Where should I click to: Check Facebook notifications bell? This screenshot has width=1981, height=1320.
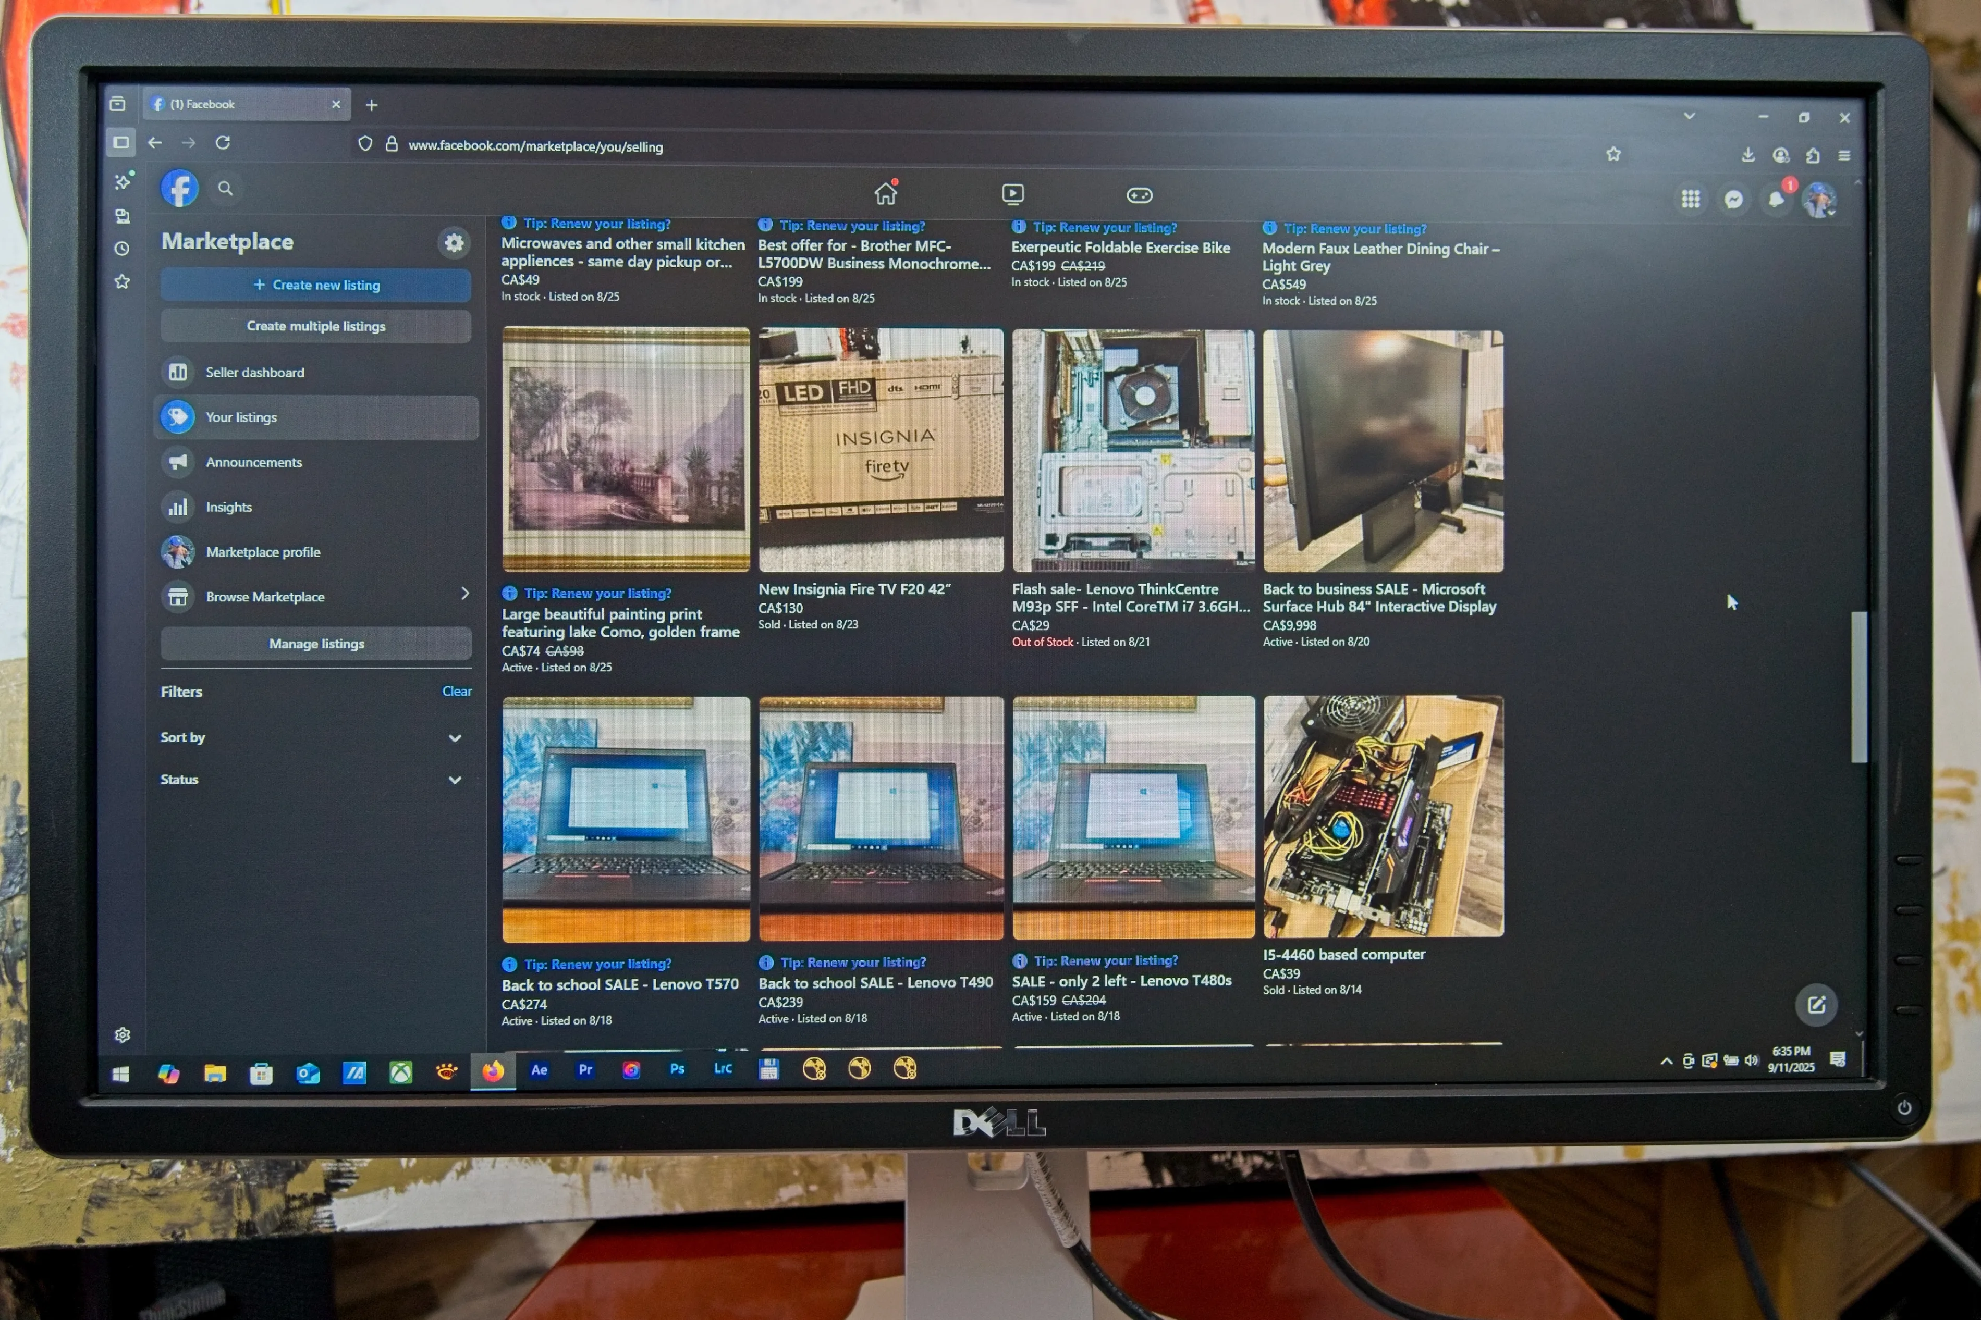tap(1777, 199)
